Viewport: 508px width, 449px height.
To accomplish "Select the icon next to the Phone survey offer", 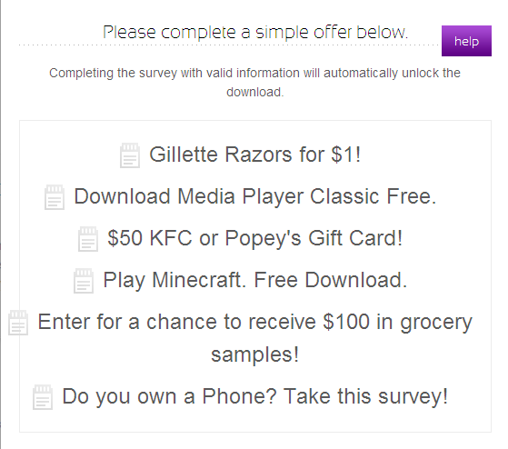I will (x=43, y=397).
